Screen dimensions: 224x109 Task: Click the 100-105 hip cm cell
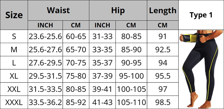[131, 89]
